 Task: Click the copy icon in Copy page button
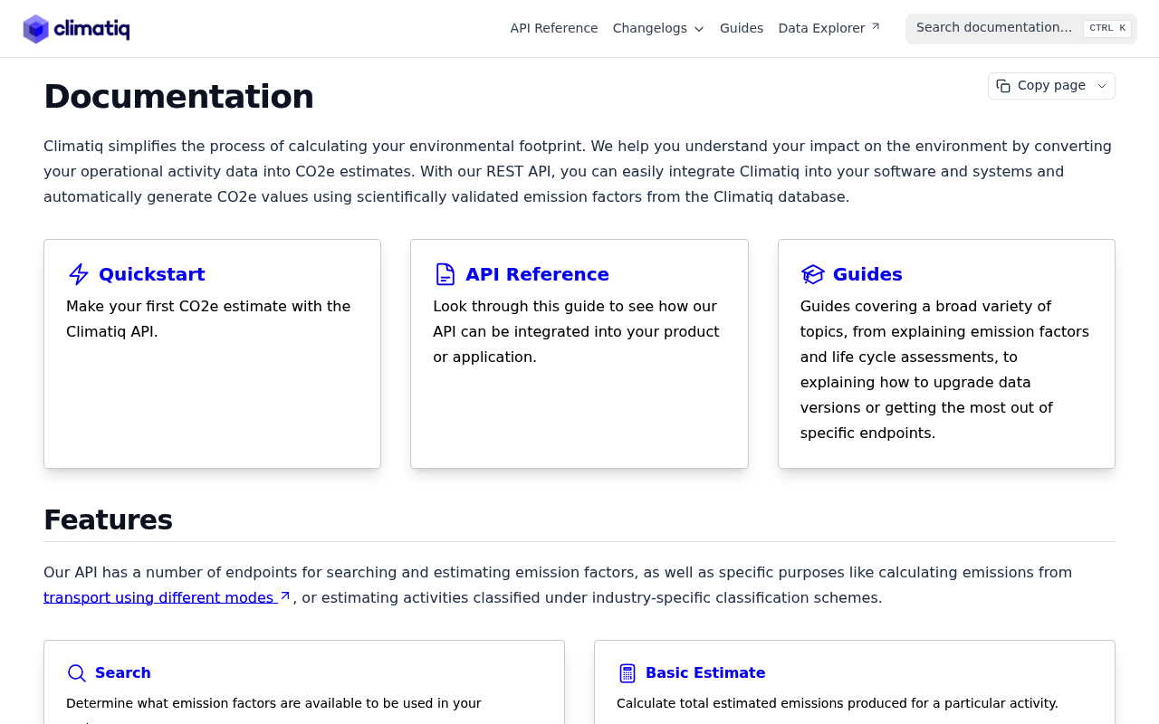coord(1003,86)
